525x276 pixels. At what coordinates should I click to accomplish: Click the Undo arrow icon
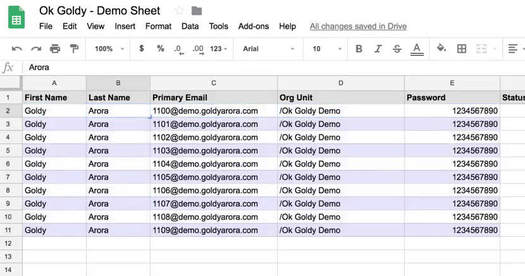coord(16,49)
